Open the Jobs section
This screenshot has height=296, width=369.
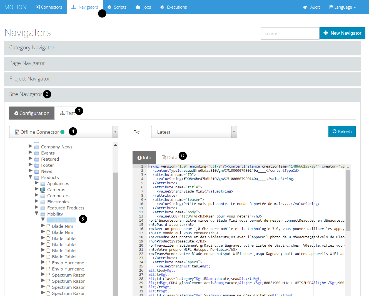pos(143,7)
